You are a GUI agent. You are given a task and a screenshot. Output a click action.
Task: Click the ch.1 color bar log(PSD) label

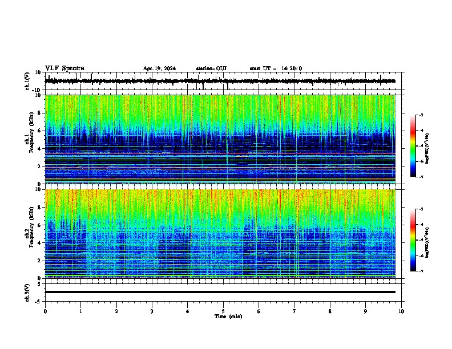pyautogui.click(x=427, y=149)
